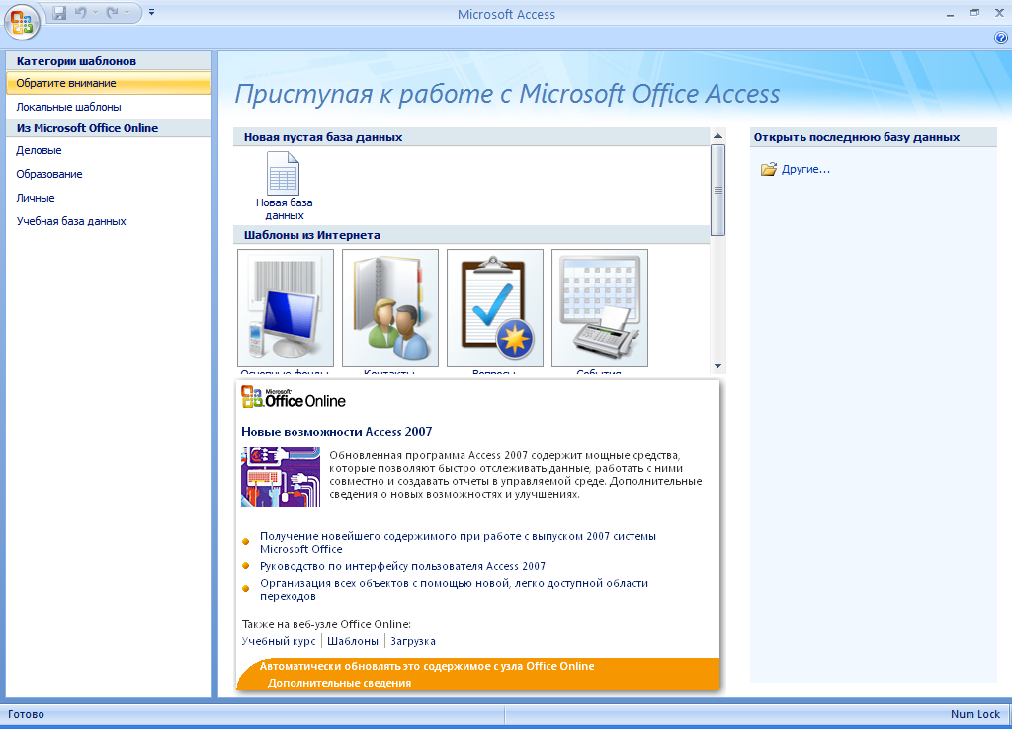Click the purple Access 2007 features illustration
The image size is (1012, 729).
point(281,477)
